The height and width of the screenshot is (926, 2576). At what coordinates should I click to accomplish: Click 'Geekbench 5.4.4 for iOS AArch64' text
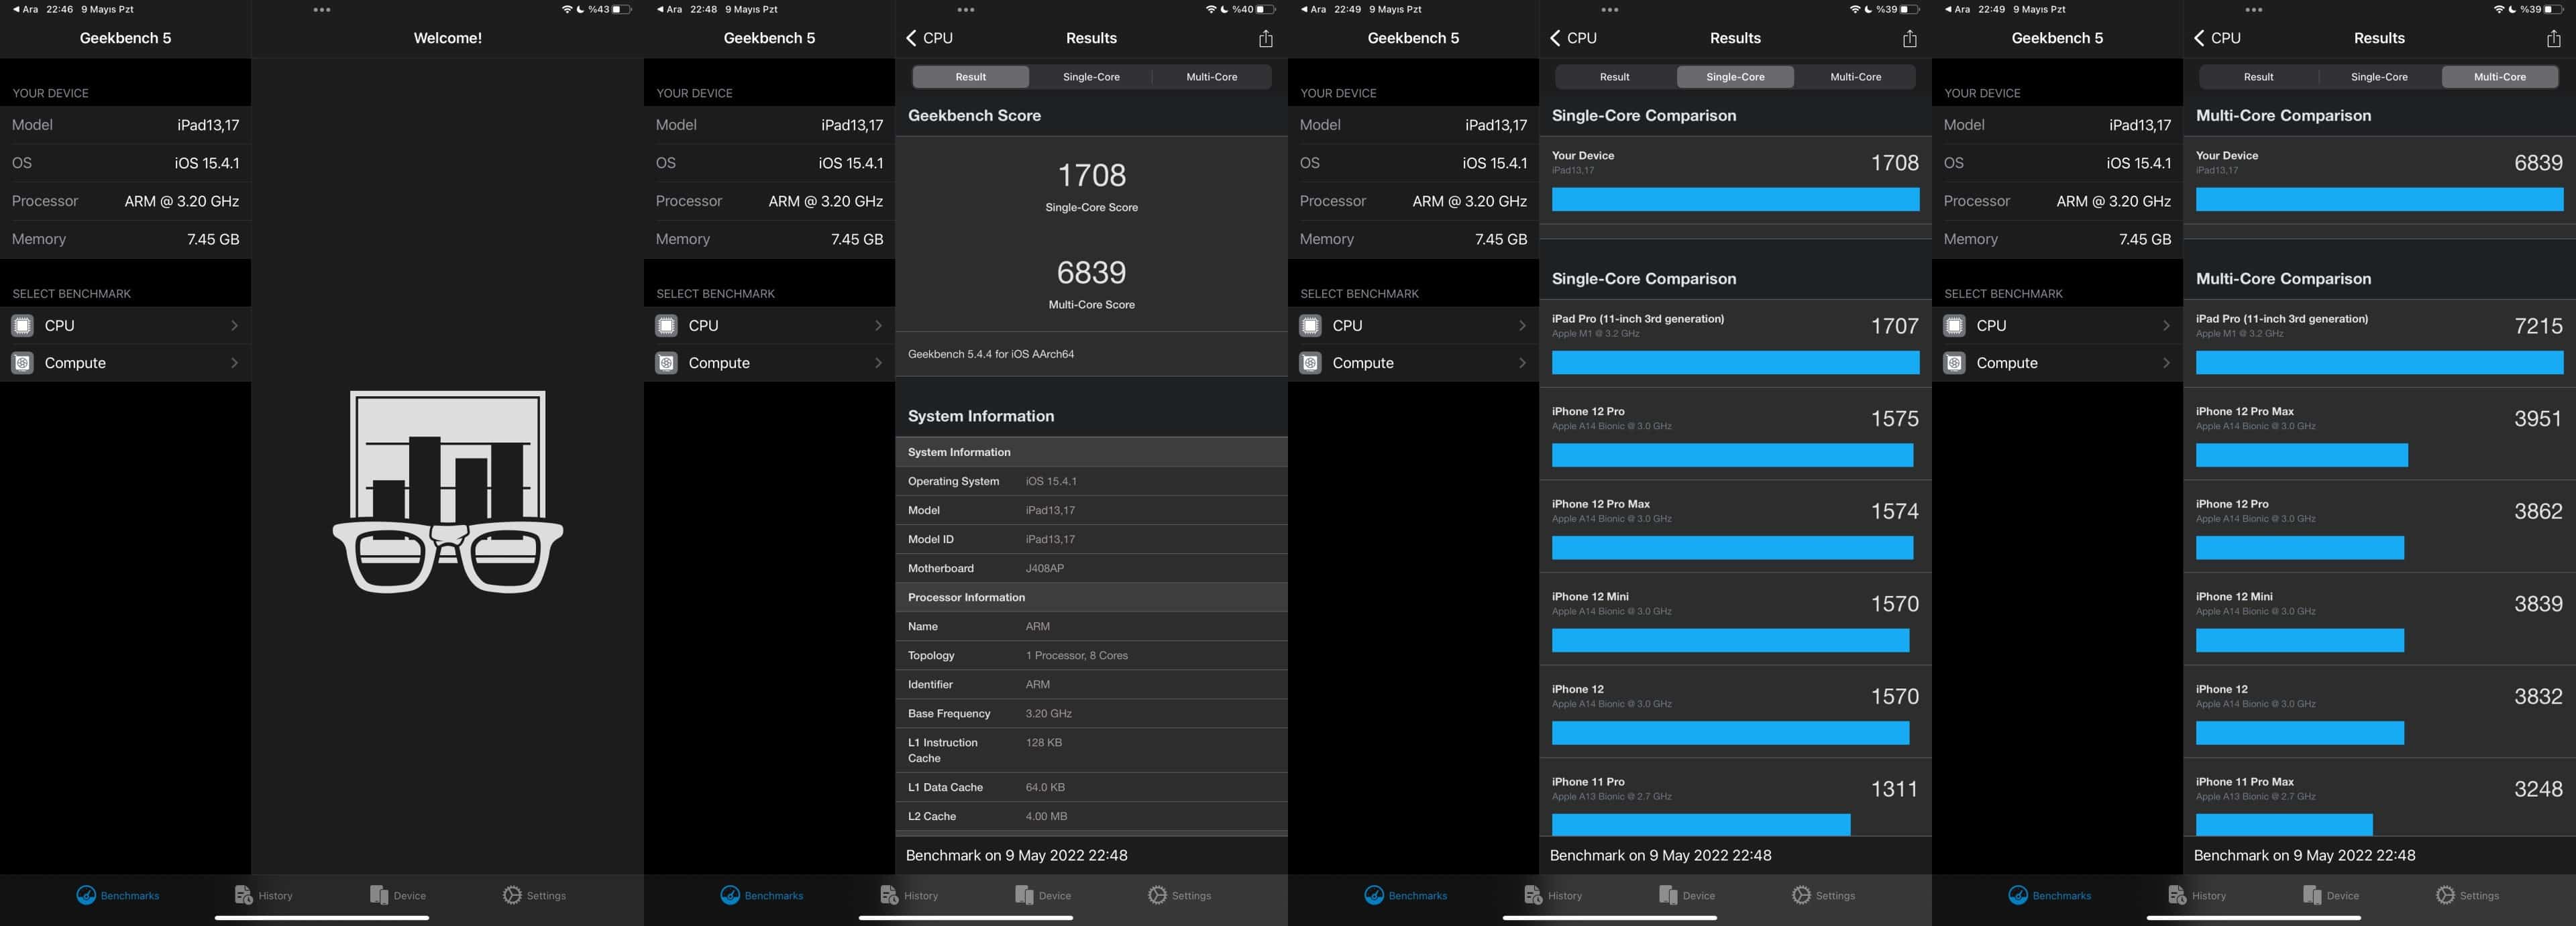[x=990, y=354]
